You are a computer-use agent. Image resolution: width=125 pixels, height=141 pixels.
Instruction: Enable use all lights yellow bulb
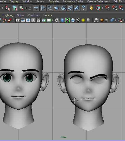83,20
